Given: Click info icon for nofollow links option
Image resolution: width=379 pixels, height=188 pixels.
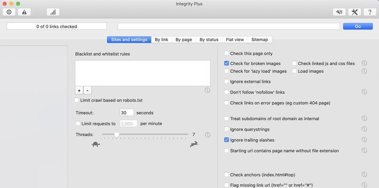Looking at the screenshot, I should point(364,92).
